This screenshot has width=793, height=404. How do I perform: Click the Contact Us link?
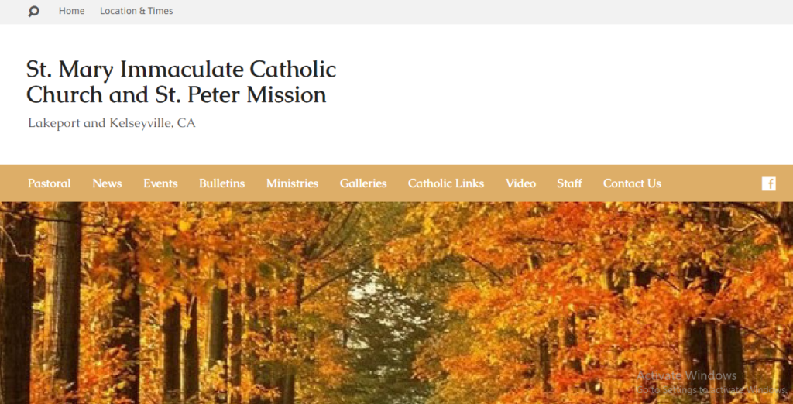pyautogui.click(x=632, y=183)
